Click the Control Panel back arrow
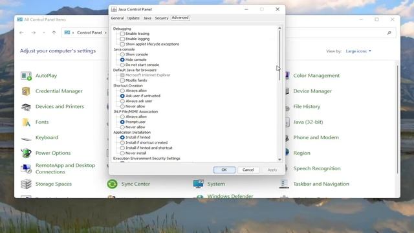The image size is (414, 233). click(21, 33)
